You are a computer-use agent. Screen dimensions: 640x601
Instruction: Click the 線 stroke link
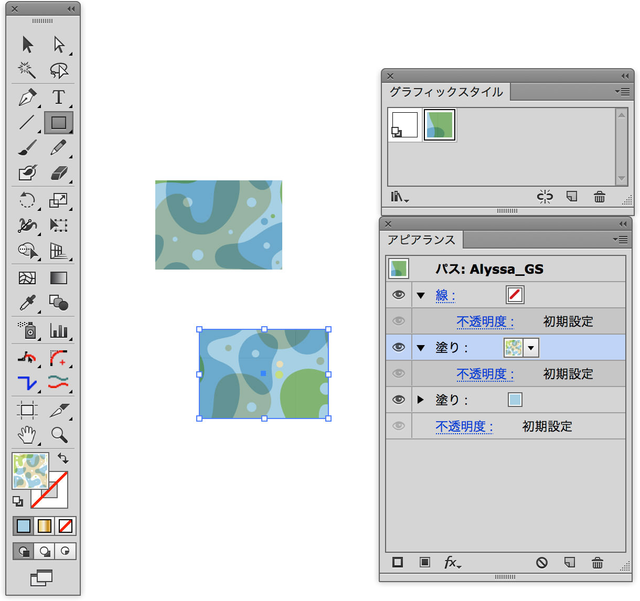pyautogui.click(x=445, y=295)
